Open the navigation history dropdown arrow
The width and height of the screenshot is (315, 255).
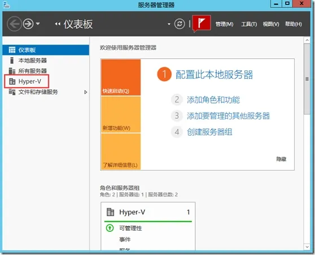click(38, 24)
